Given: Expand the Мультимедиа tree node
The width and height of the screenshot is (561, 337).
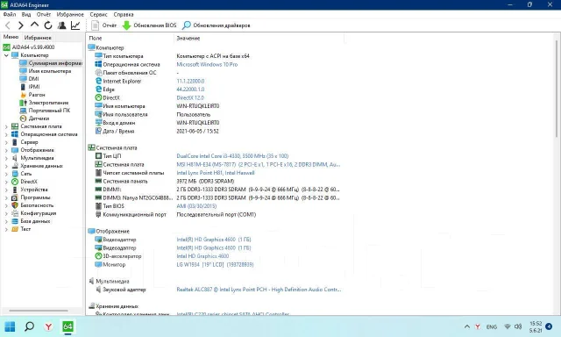Looking at the screenshot, I should (6, 158).
